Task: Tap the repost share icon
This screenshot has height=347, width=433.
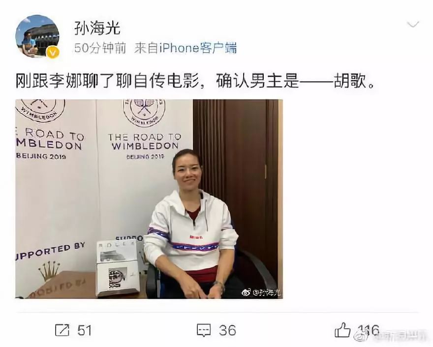Action: [62, 330]
